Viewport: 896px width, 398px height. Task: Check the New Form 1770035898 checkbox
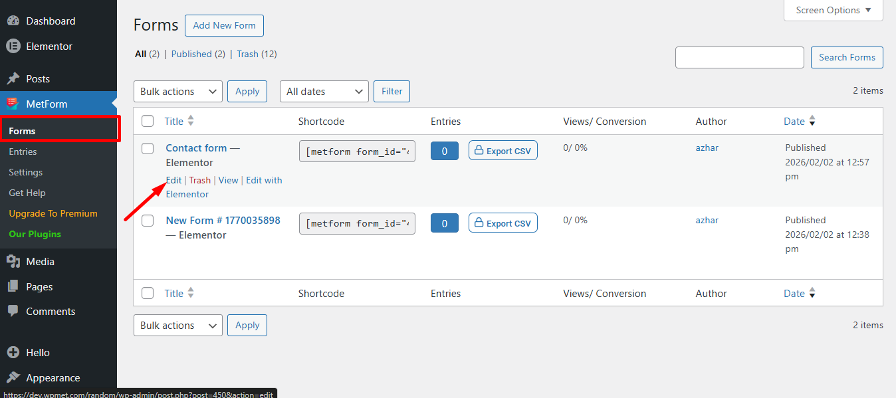pos(147,221)
